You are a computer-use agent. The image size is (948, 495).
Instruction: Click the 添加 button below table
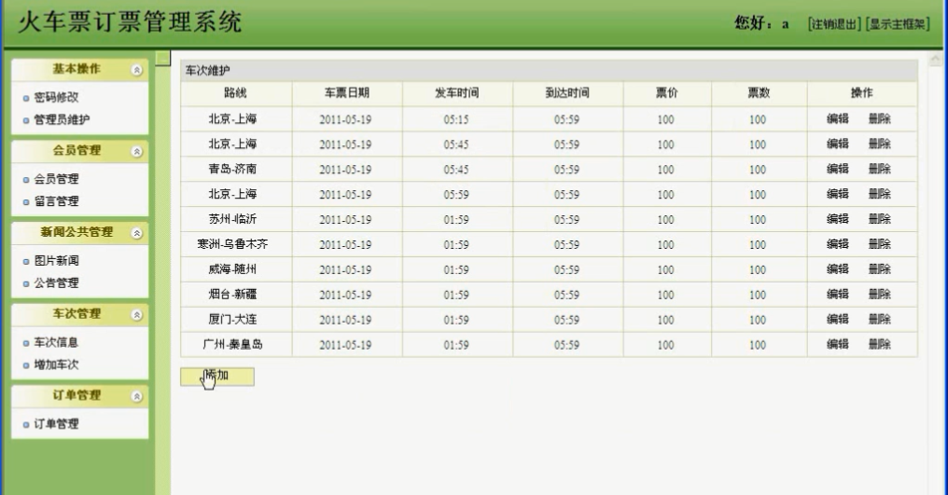217,376
